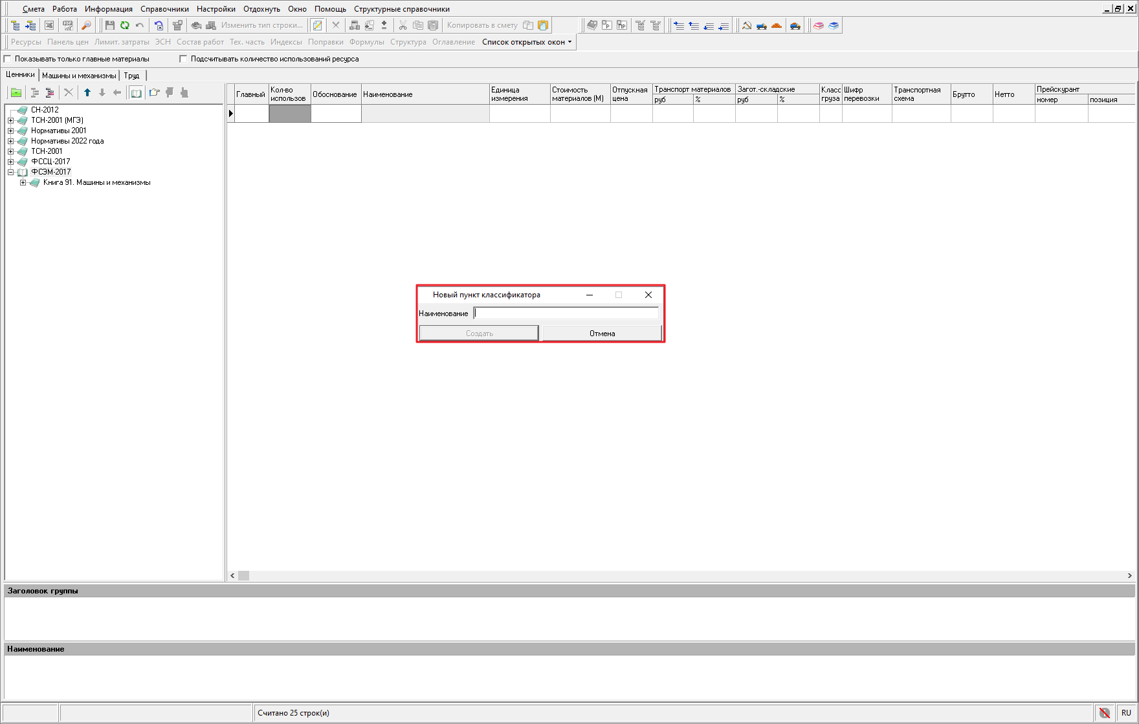Click the magnifier search icon in toolbar
Viewport: 1139px width, 724px height.
point(86,25)
